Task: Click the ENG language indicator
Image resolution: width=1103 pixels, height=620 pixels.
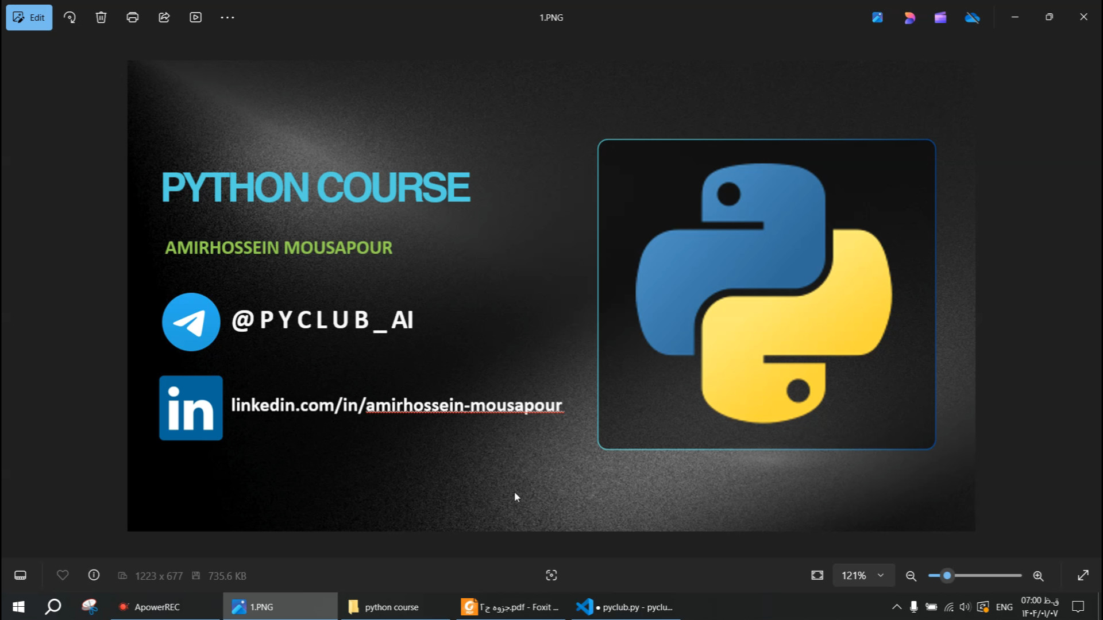Action: coord(1004,607)
